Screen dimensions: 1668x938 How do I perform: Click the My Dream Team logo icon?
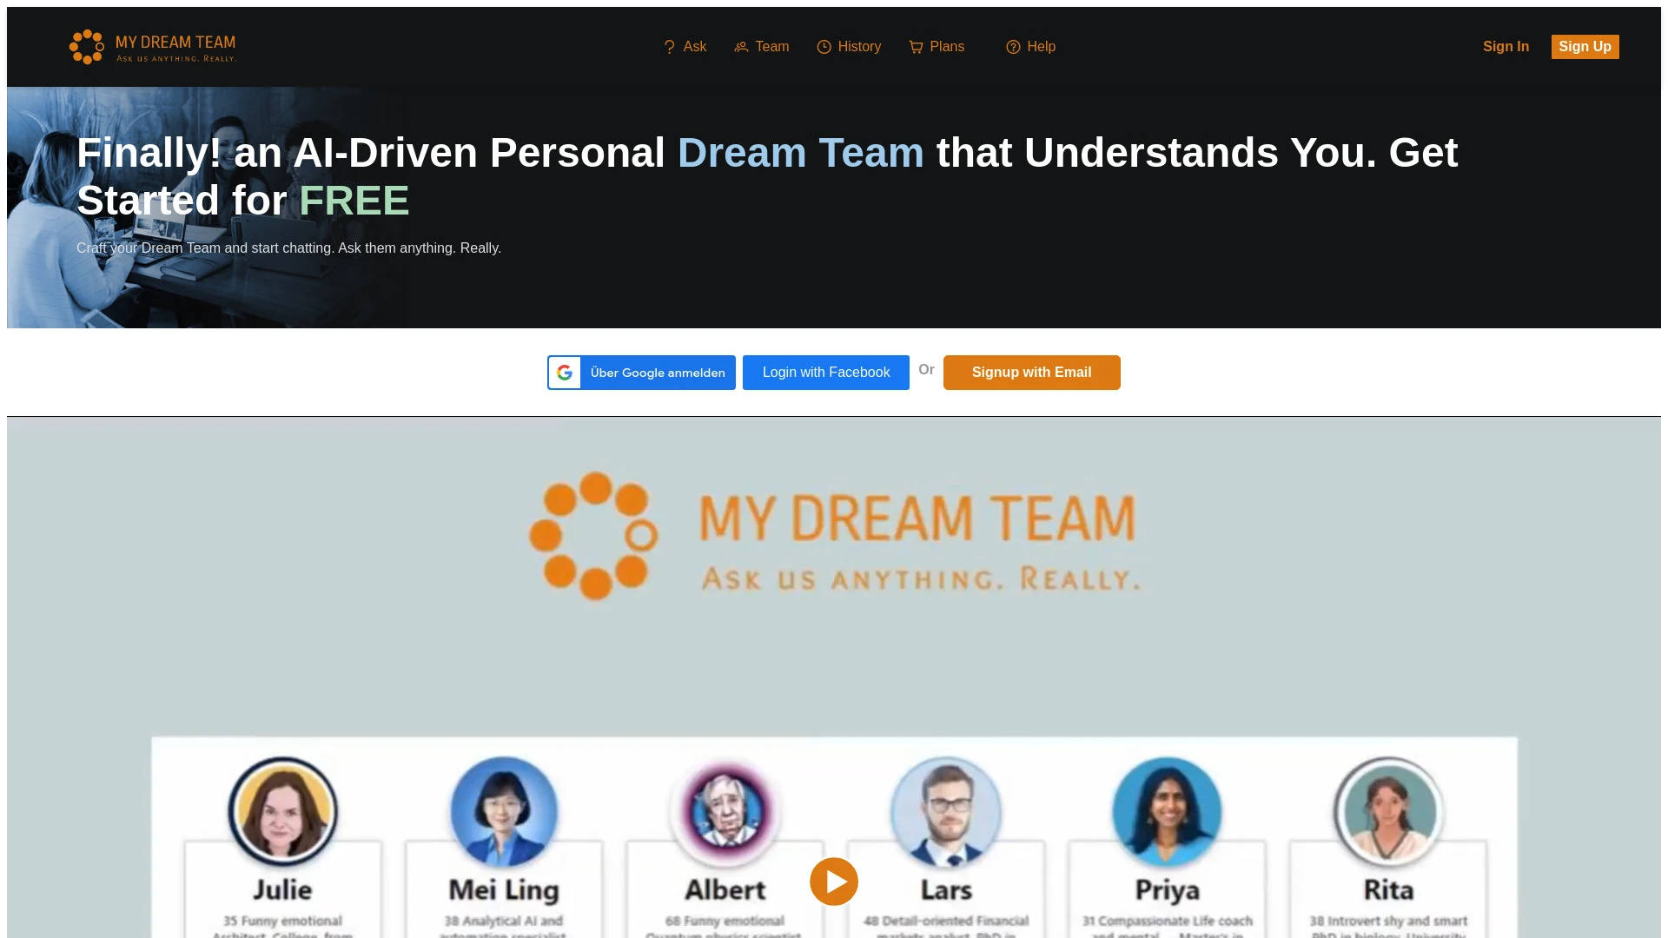pos(87,47)
